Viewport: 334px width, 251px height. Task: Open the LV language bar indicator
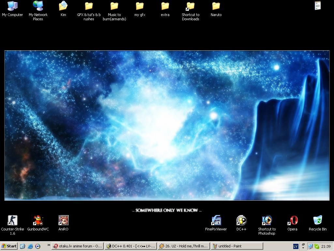pos(296,246)
